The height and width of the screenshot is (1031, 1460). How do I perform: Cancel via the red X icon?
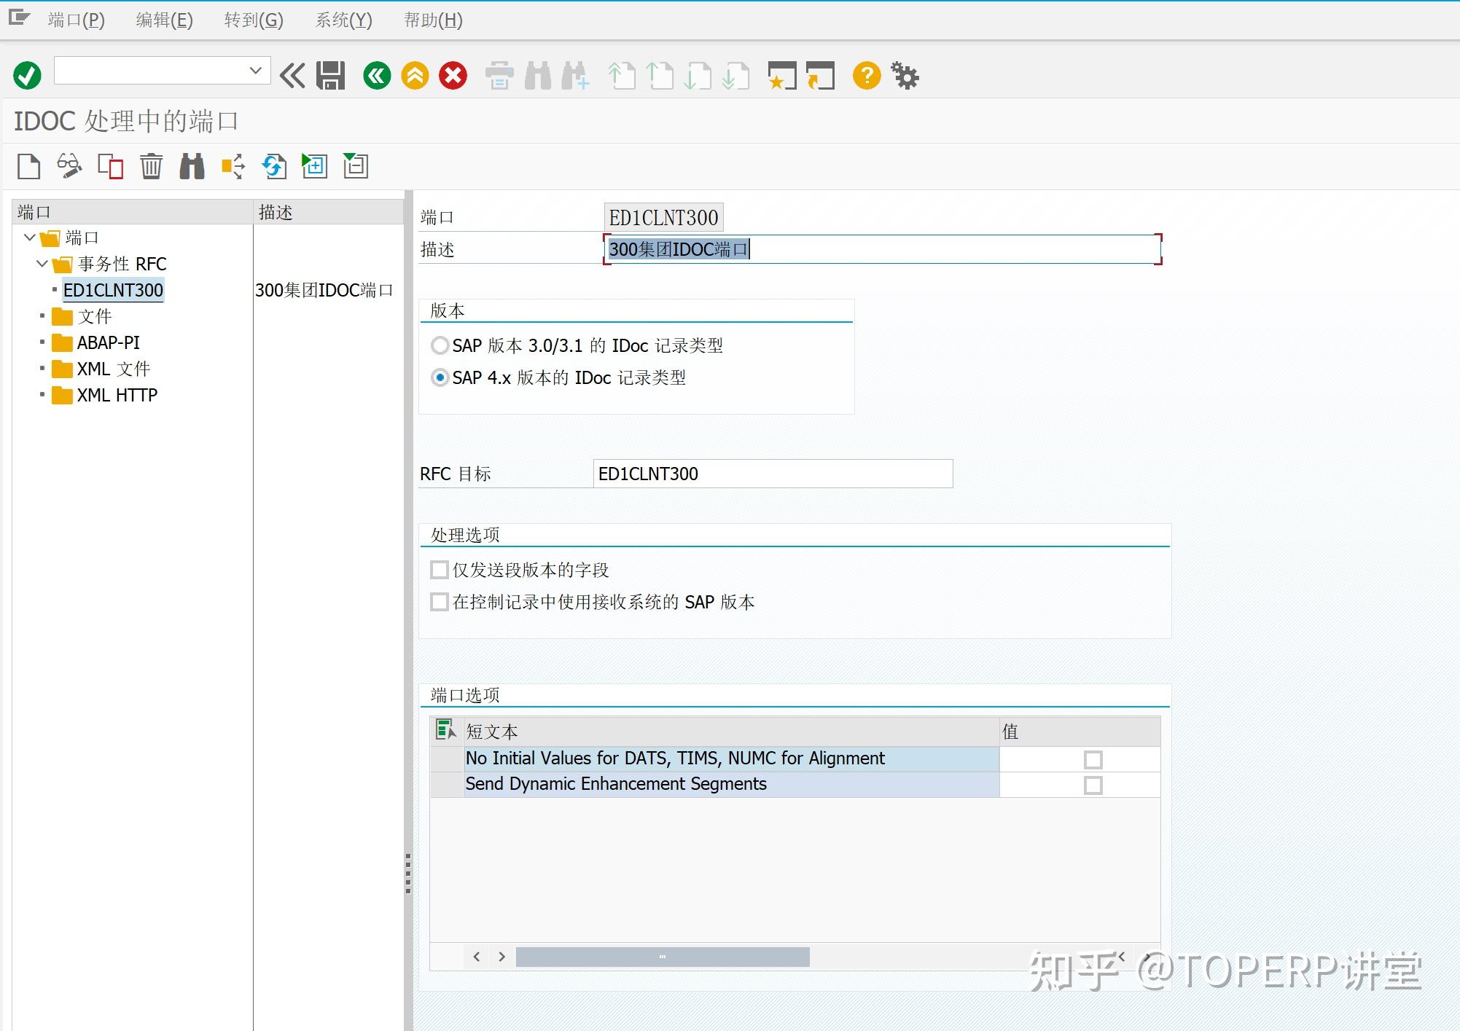[452, 75]
